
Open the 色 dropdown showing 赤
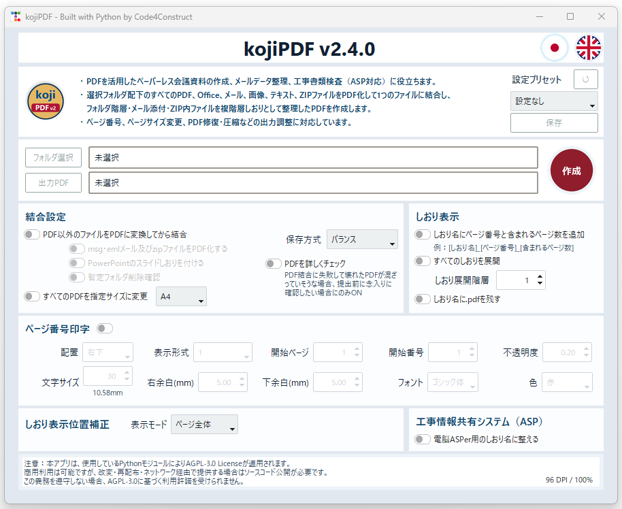(568, 382)
